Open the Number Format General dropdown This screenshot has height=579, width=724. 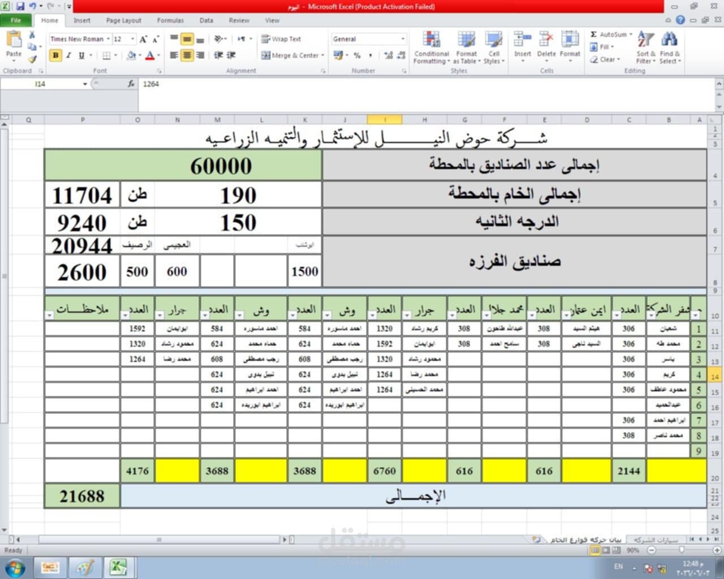(403, 39)
